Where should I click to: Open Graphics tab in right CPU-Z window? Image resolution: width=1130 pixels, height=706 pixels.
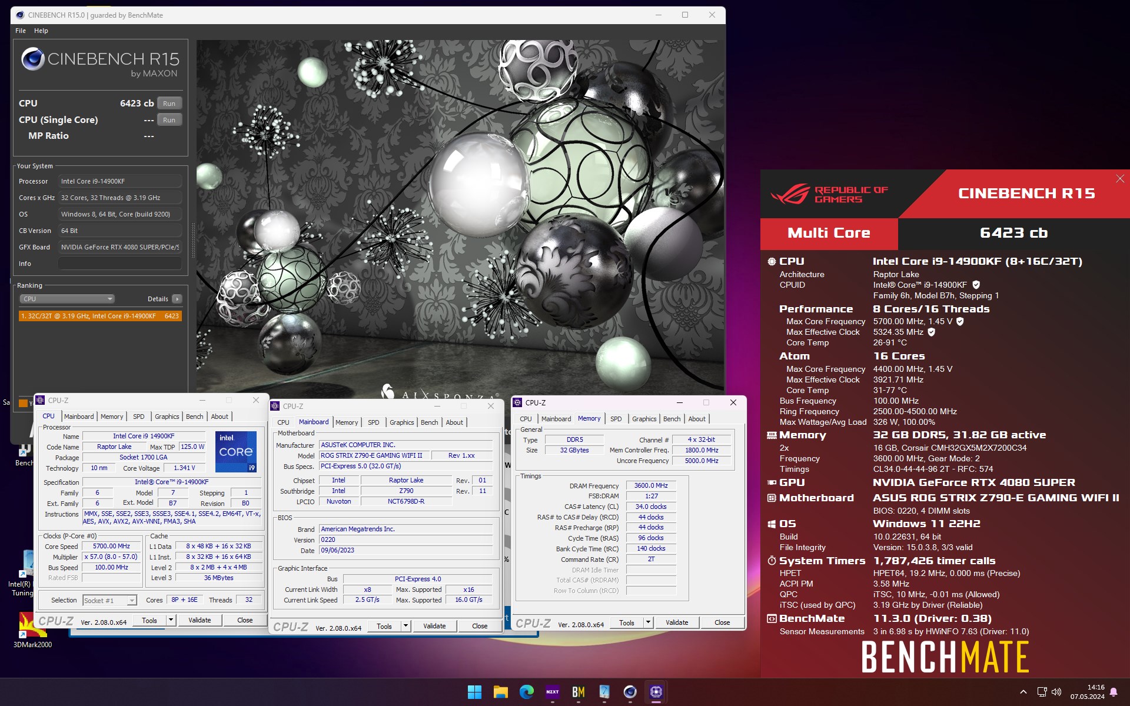click(x=644, y=419)
